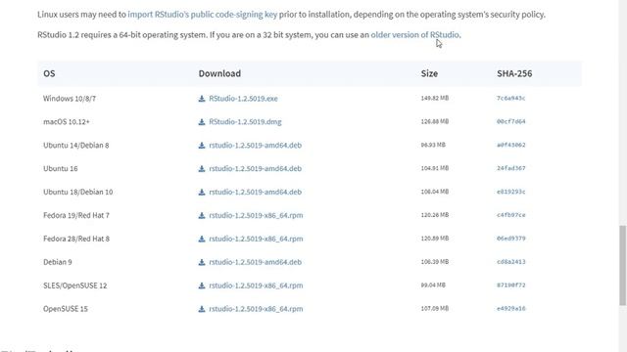Select the "Fedora 19/Red Hat 7" OS cell

point(76,215)
